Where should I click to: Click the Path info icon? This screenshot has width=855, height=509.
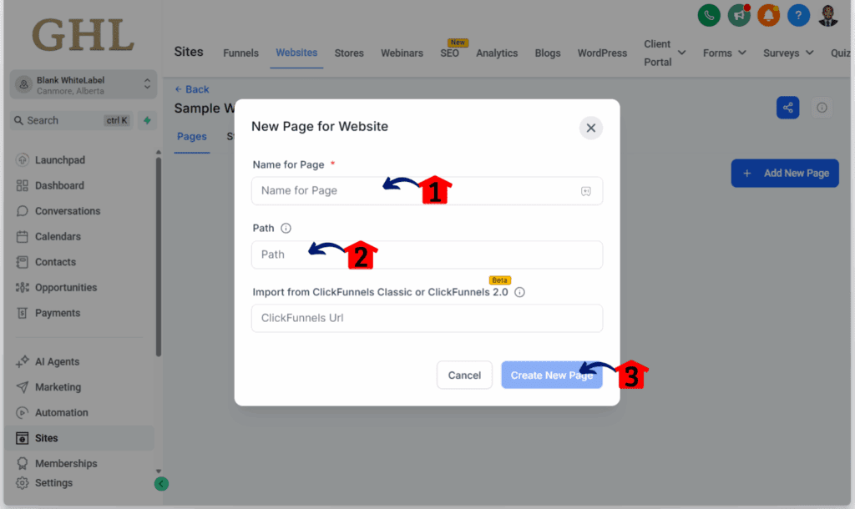click(286, 229)
